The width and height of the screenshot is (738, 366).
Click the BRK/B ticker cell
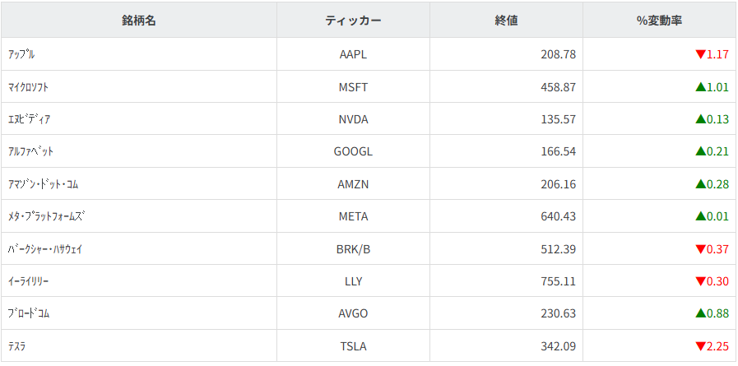353,248
